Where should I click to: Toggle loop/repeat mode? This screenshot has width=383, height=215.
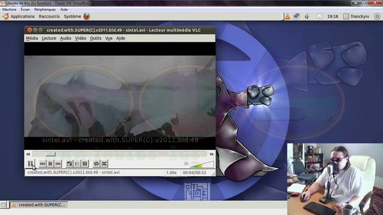tap(96, 164)
